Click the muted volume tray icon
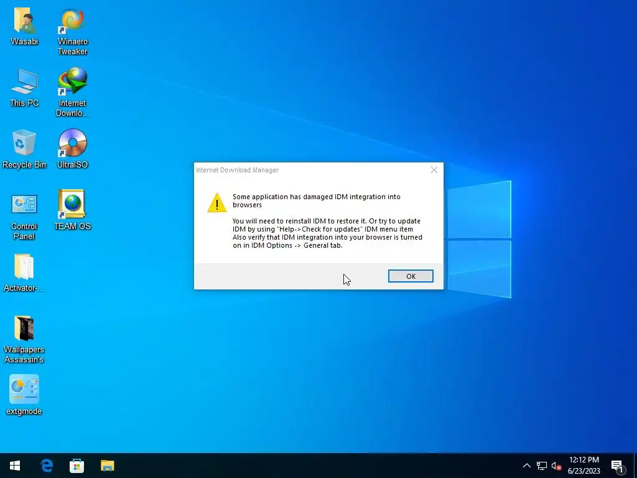 click(556, 466)
